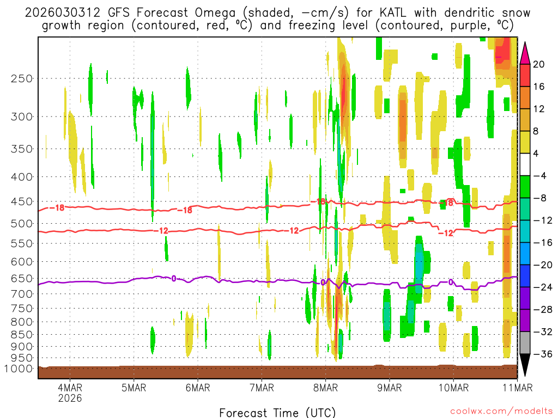Select the magenta arrow atop the colorbar
558x418 pixels.
(x=525, y=53)
